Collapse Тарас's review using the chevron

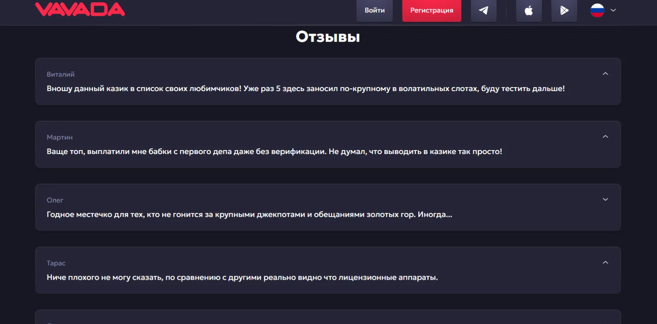tap(605, 263)
